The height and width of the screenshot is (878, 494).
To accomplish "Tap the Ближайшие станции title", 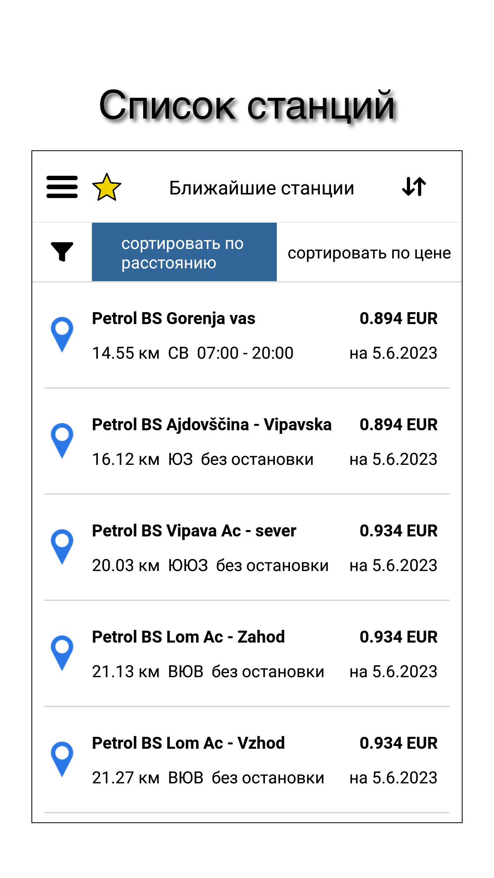I will point(261,188).
